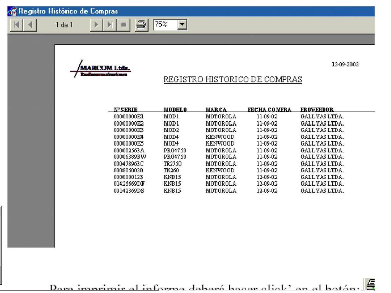391x293 pixels.
Task: Click the MODELO column header
Action: [175, 109]
